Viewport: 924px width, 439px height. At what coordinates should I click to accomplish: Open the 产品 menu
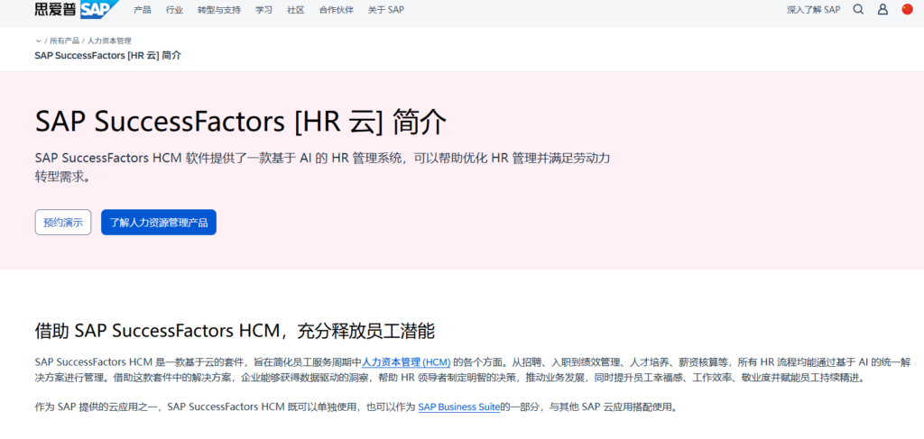[143, 10]
